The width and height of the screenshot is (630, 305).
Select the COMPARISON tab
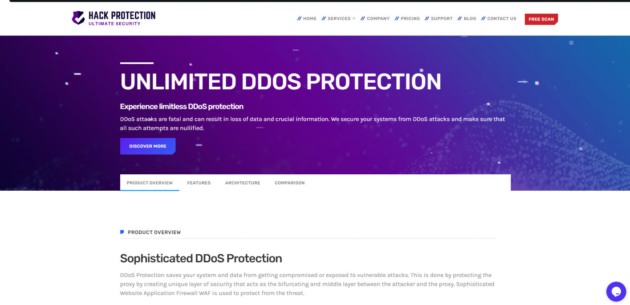289,183
